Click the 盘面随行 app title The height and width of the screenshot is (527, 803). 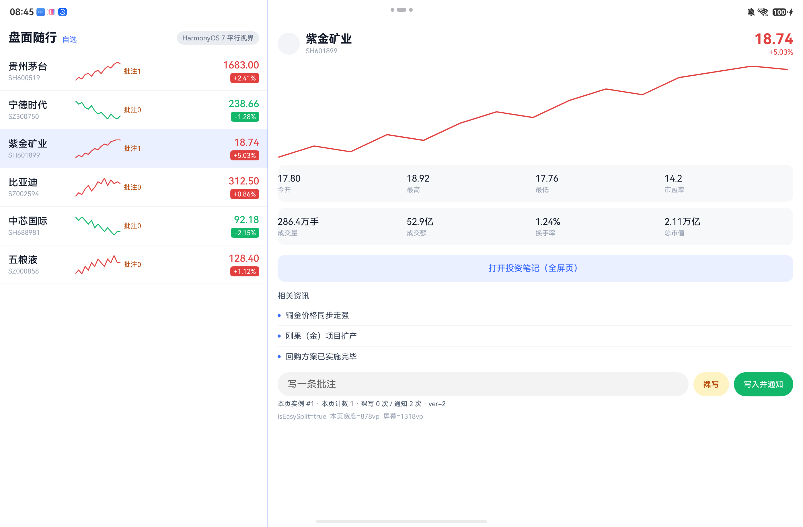click(x=33, y=38)
